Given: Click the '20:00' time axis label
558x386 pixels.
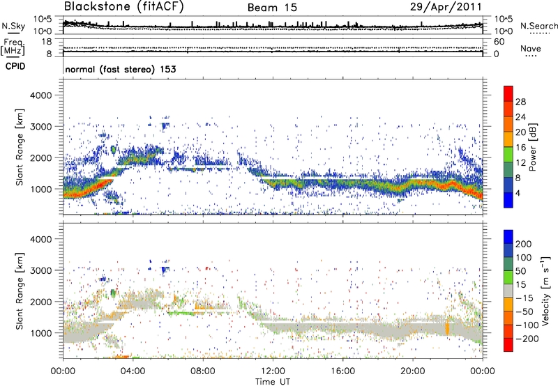Looking at the screenshot, I should [x=412, y=371].
